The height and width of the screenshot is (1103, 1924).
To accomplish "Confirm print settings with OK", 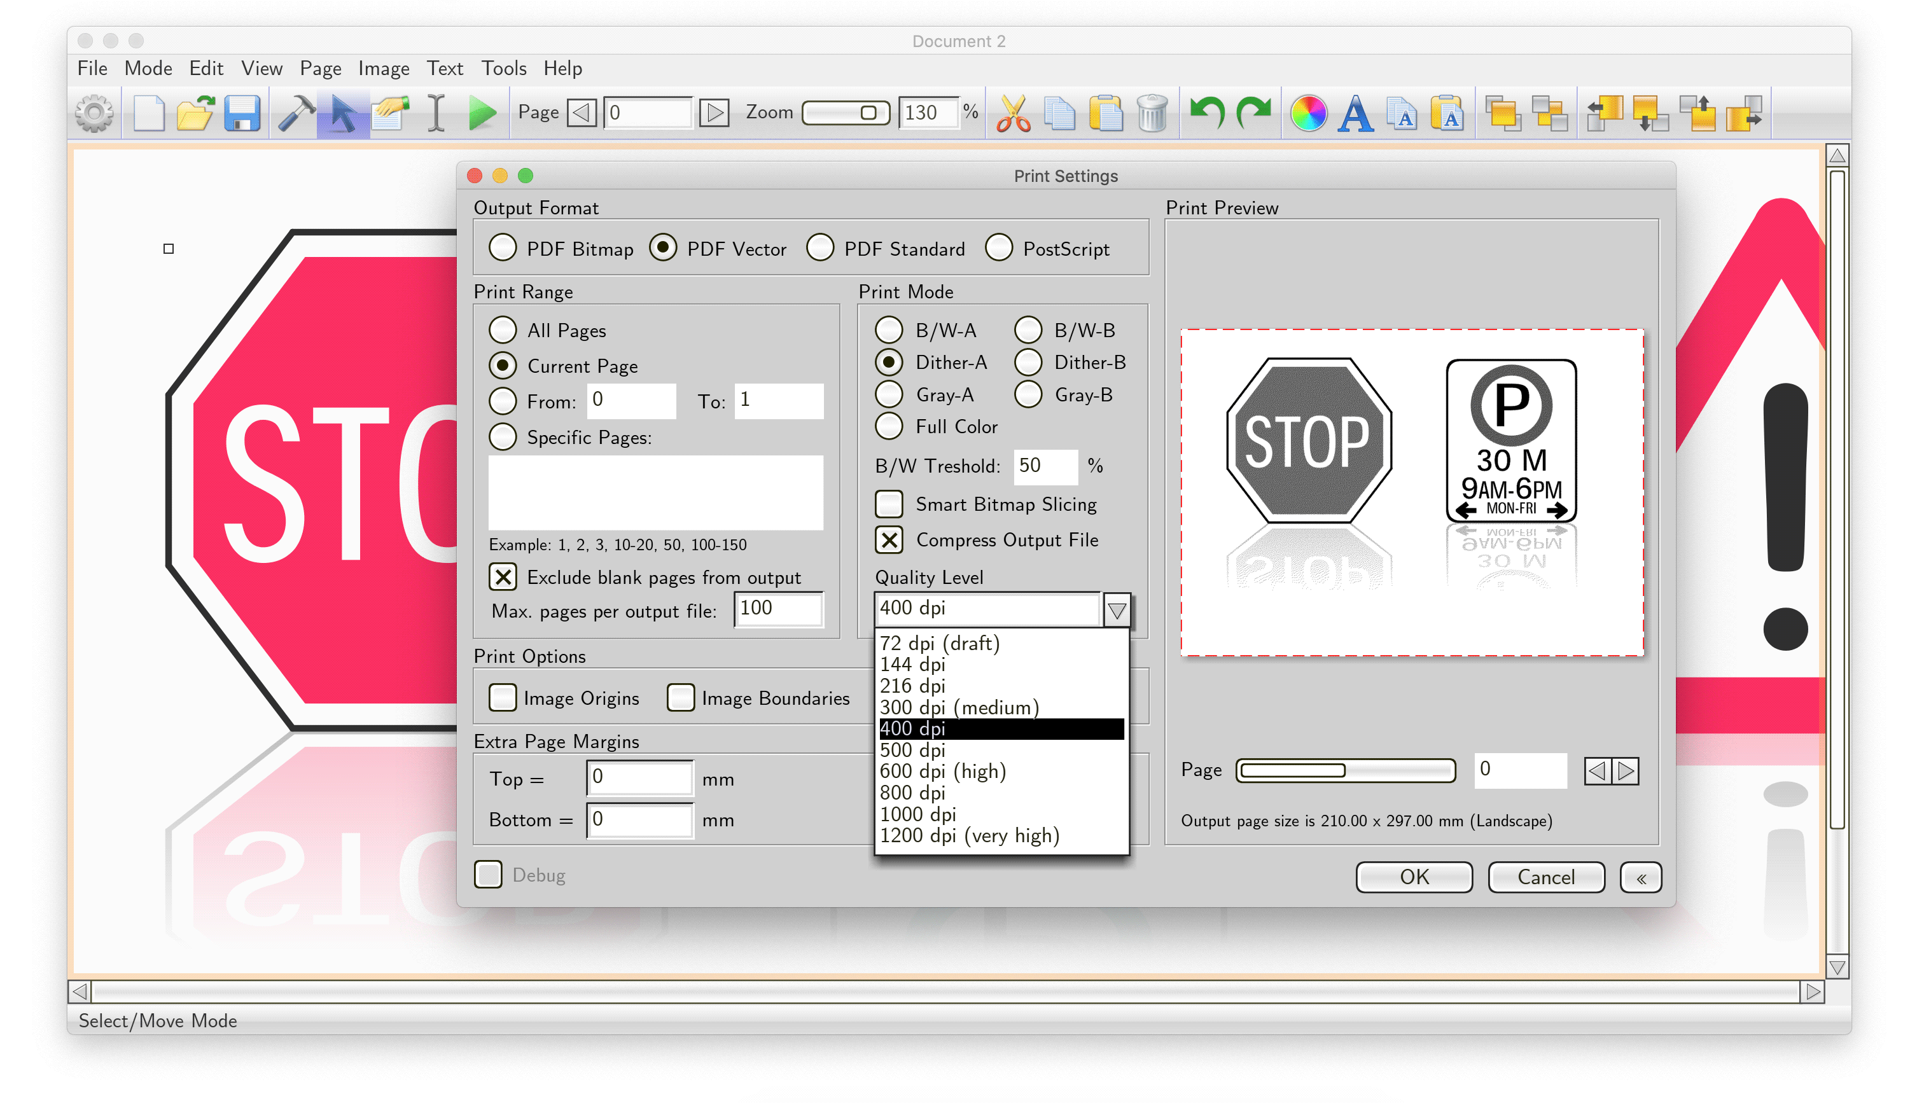I will (1414, 877).
